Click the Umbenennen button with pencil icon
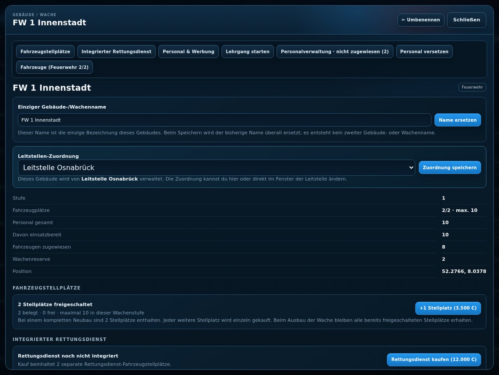 [421, 20]
